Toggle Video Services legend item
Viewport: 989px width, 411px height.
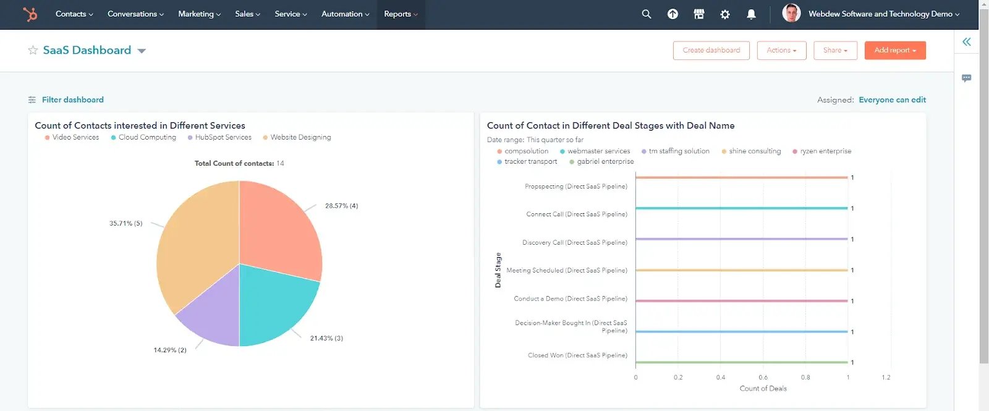[72, 137]
